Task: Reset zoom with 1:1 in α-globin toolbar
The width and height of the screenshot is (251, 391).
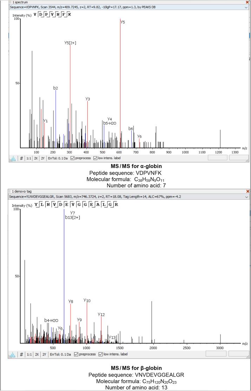Action: coord(29,159)
